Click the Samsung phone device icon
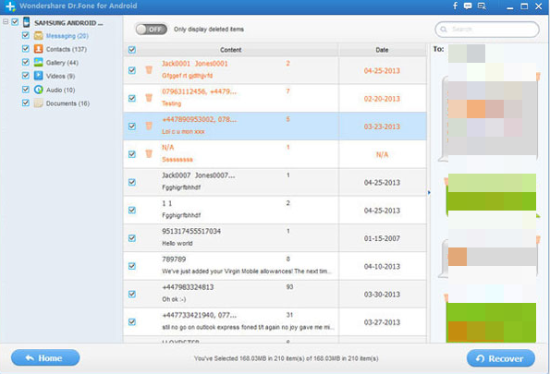 26,22
